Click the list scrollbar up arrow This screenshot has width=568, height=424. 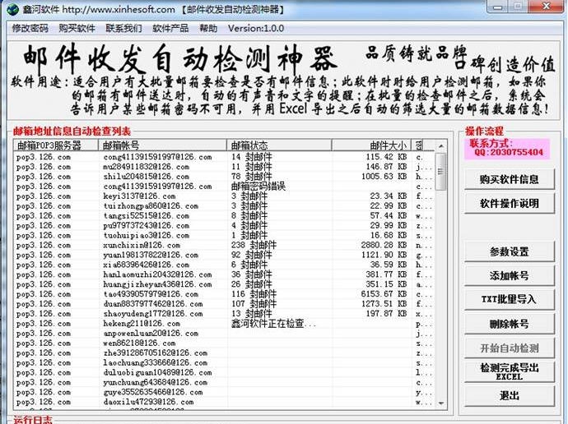click(x=441, y=146)
